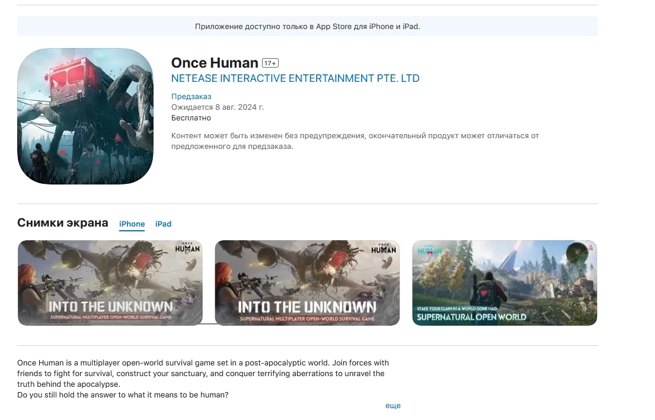The image size is (655, 420).
Task: Click the 'Once Human is a multiplayer' description paragraph
Action: [203, 374]
